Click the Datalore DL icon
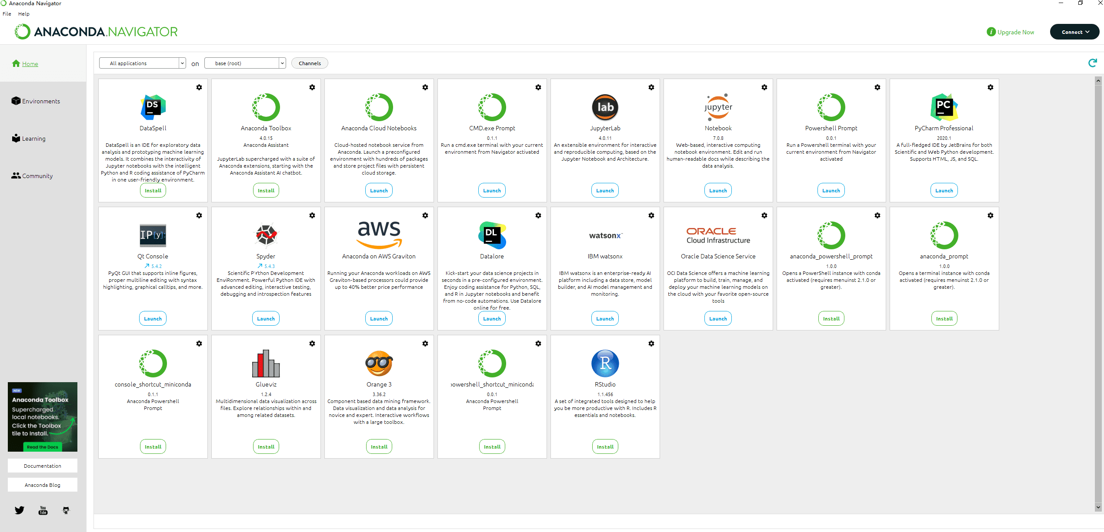1104x532 pixels. pos(492,235)
